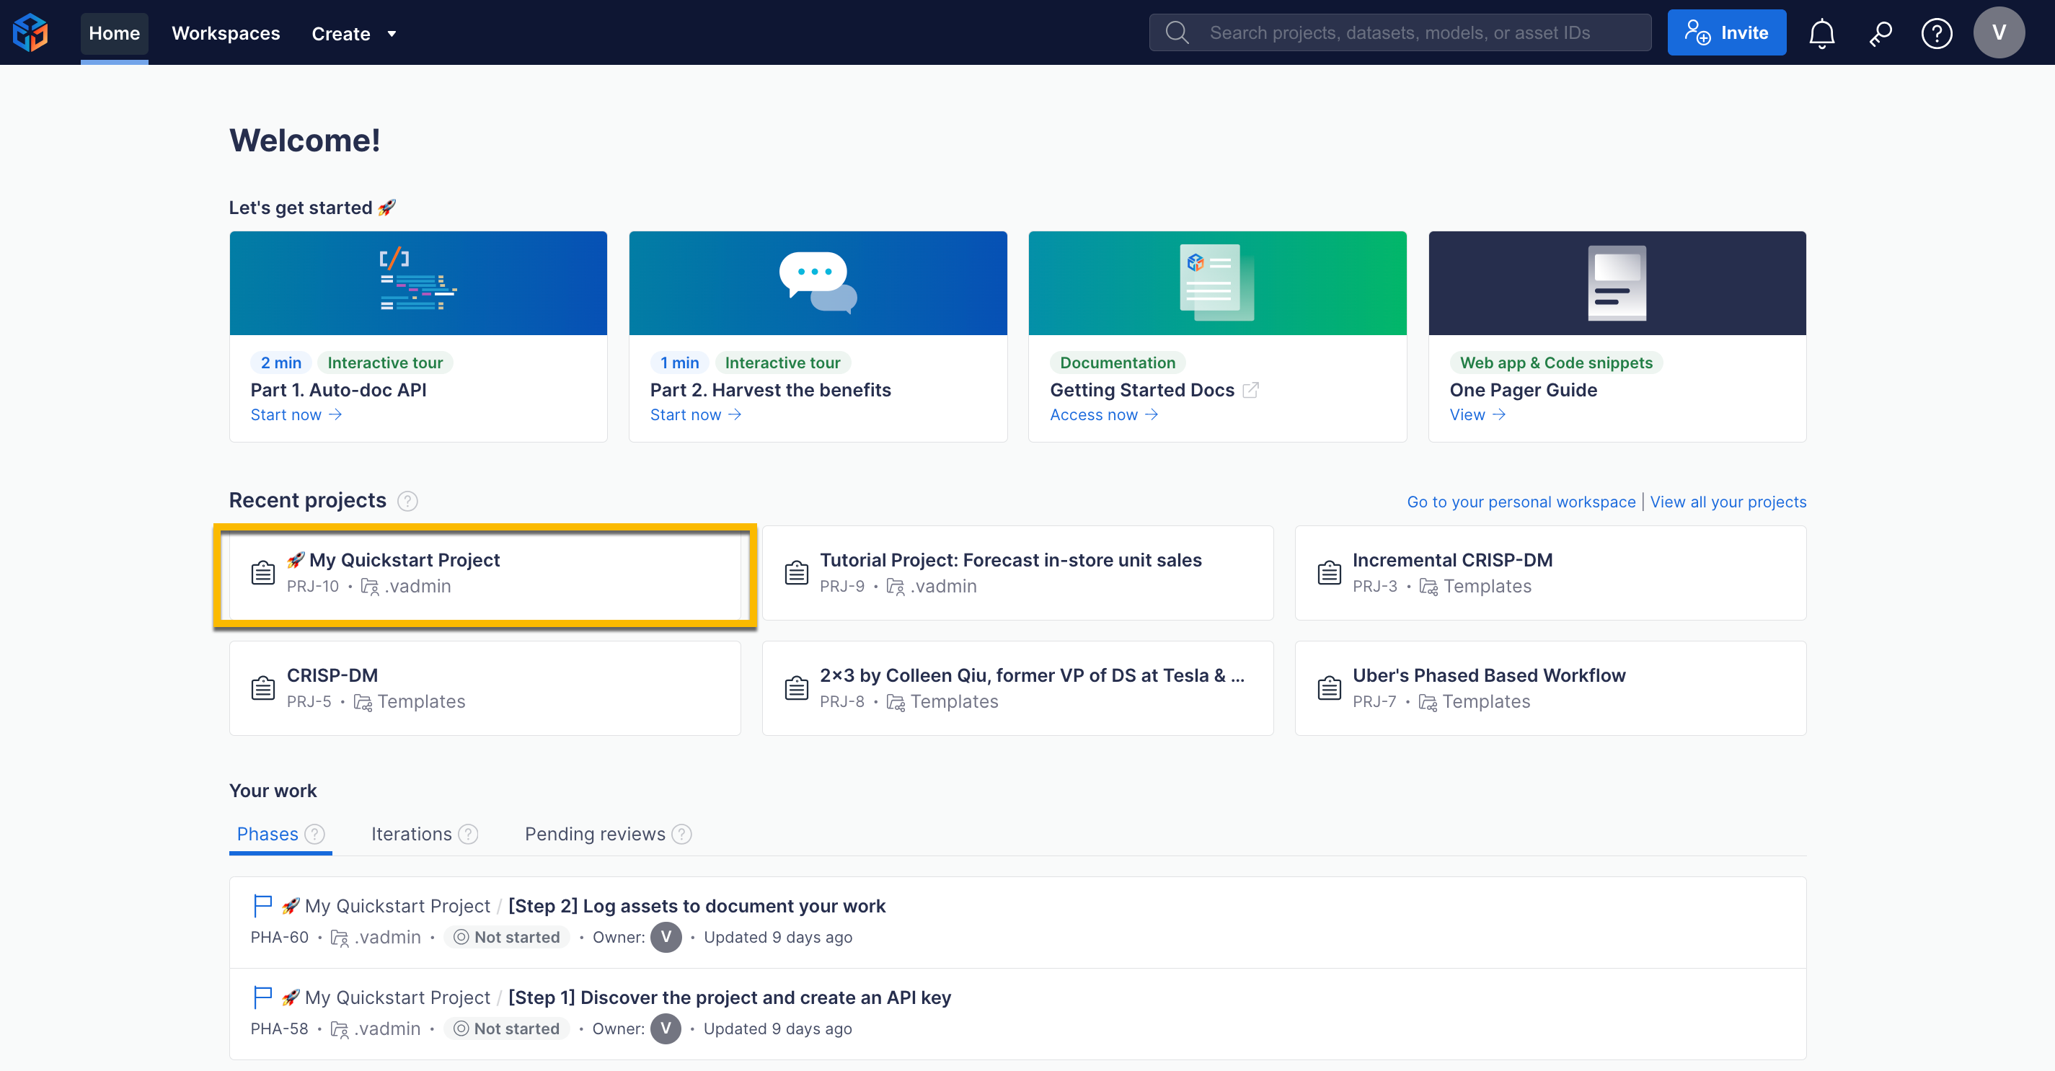Switch to the Pending reviews tab

pos(594,834)
